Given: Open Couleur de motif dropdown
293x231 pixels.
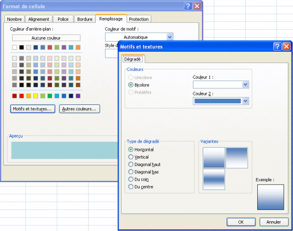Looking at the screenshot, I should click(169, 37).
